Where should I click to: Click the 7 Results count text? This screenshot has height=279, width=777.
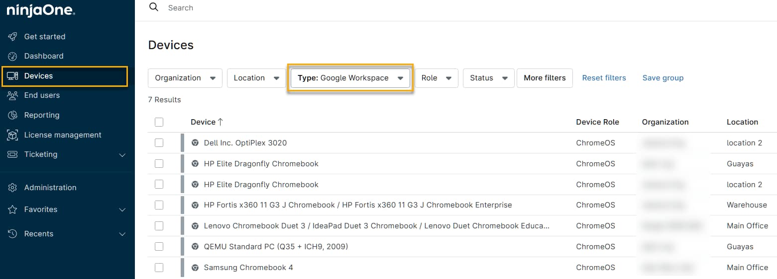click(165, 100)
